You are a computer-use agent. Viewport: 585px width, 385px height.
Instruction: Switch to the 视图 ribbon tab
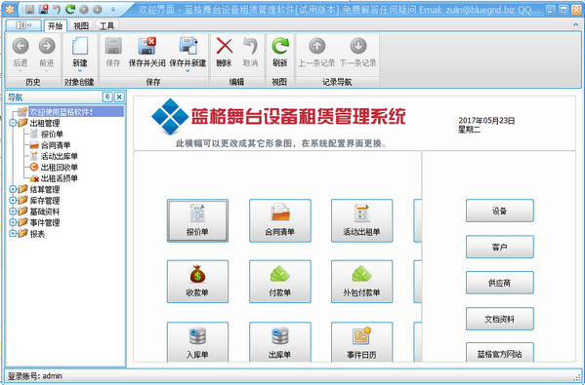[x=81, y=25]
